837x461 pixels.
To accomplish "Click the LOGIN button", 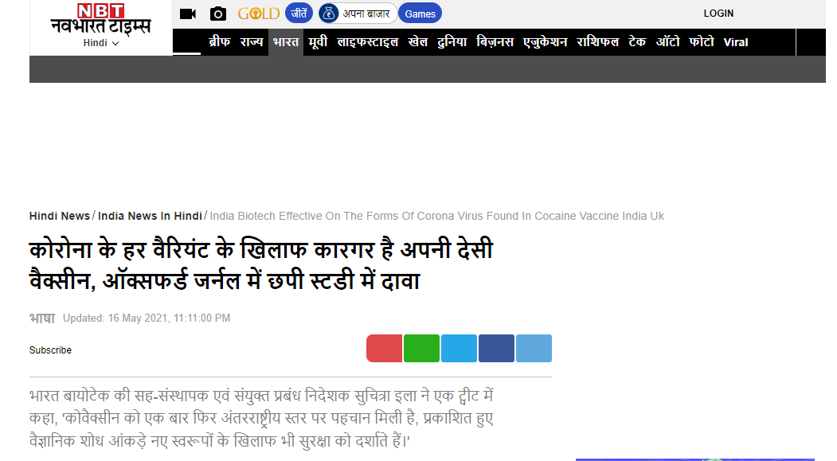I will (x=718, y=13).
